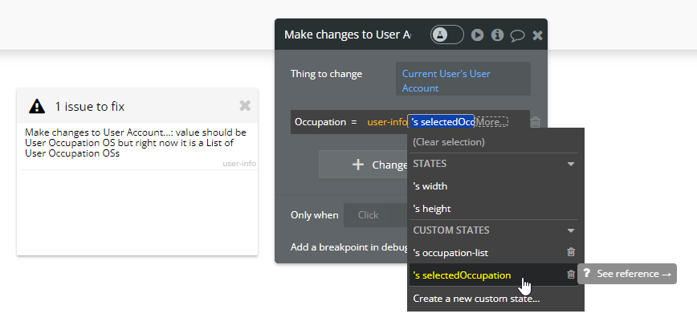Close the Make changes to User Account panel
This screenshot has height=334, width=697.
click(537, 35)
